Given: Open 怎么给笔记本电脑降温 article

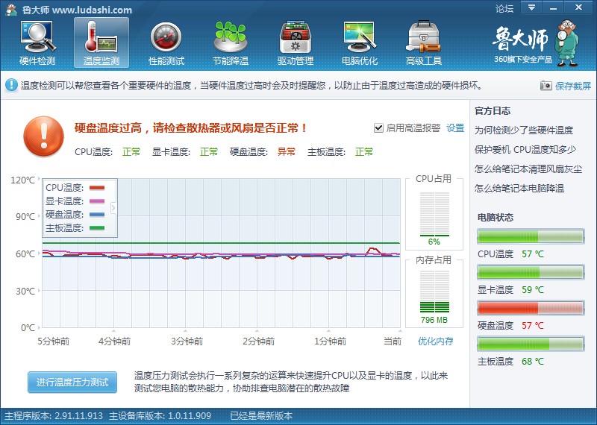Looking at the screenshot, I should pos(519,188).
